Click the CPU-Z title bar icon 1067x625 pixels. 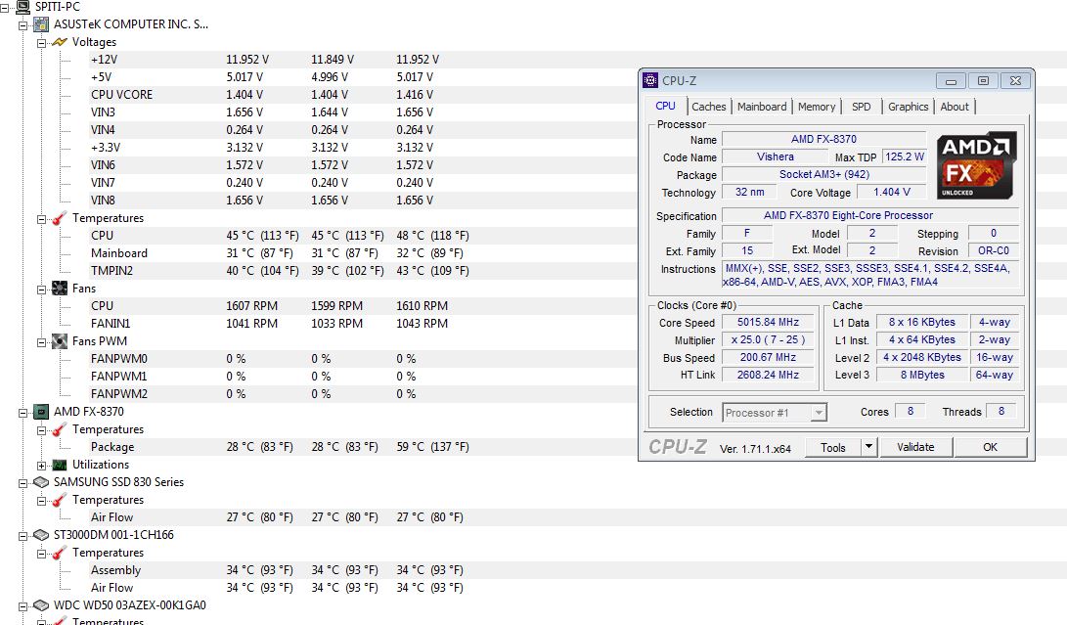coord(650,80)
